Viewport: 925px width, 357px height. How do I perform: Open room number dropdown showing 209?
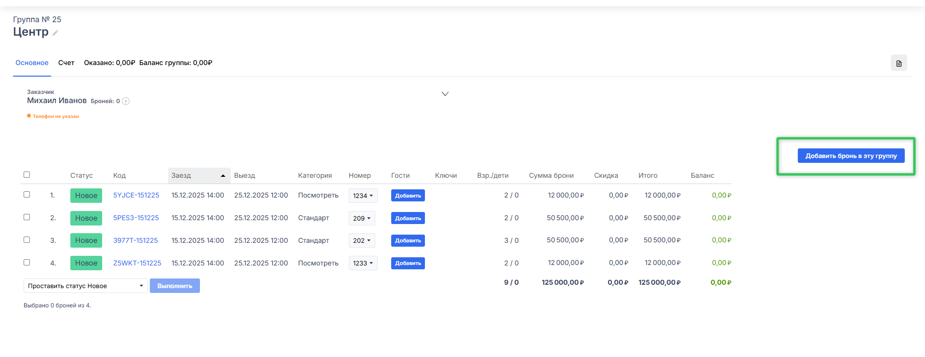tap(362, 218)
